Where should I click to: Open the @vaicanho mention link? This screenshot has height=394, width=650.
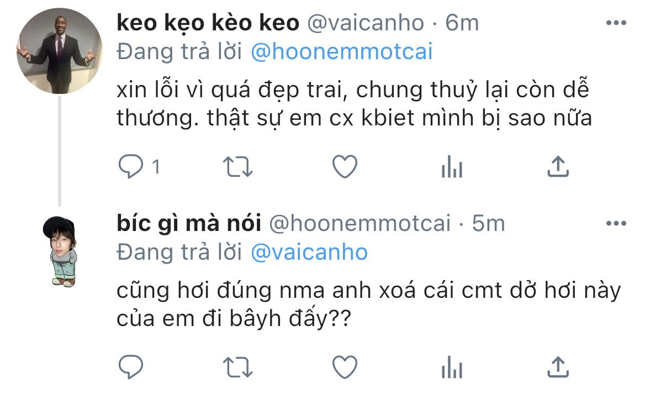pos(309,252)
